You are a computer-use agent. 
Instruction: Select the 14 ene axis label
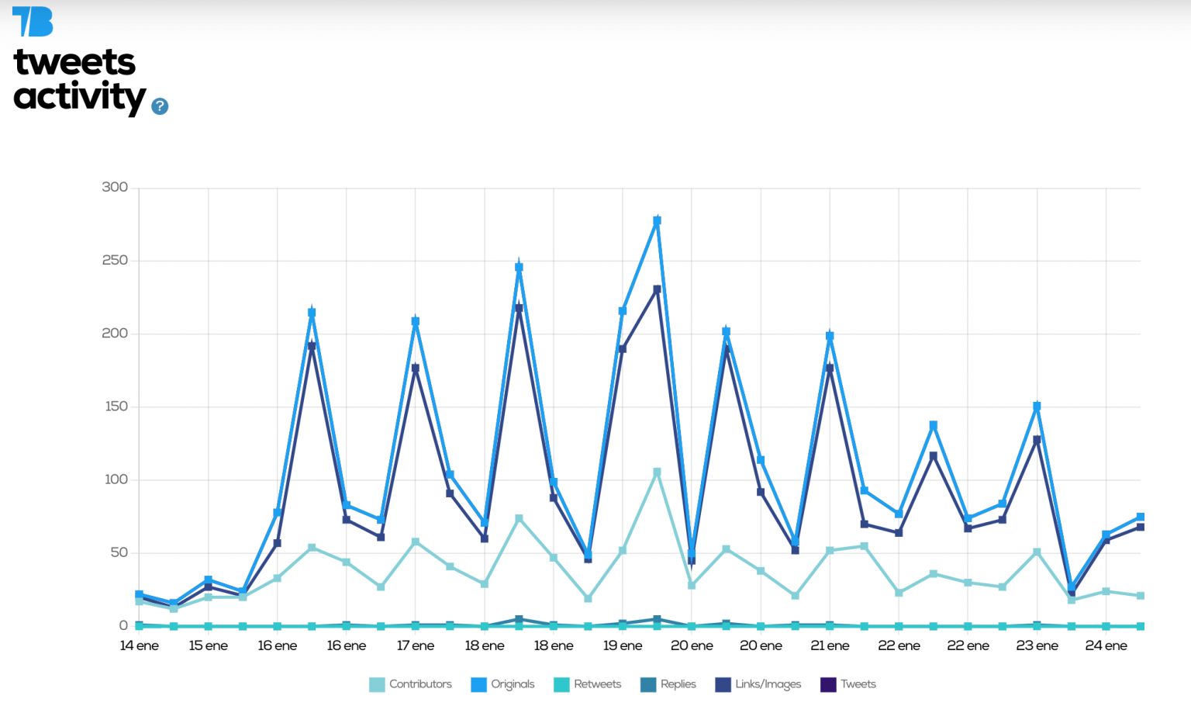(x=140, y=645)
